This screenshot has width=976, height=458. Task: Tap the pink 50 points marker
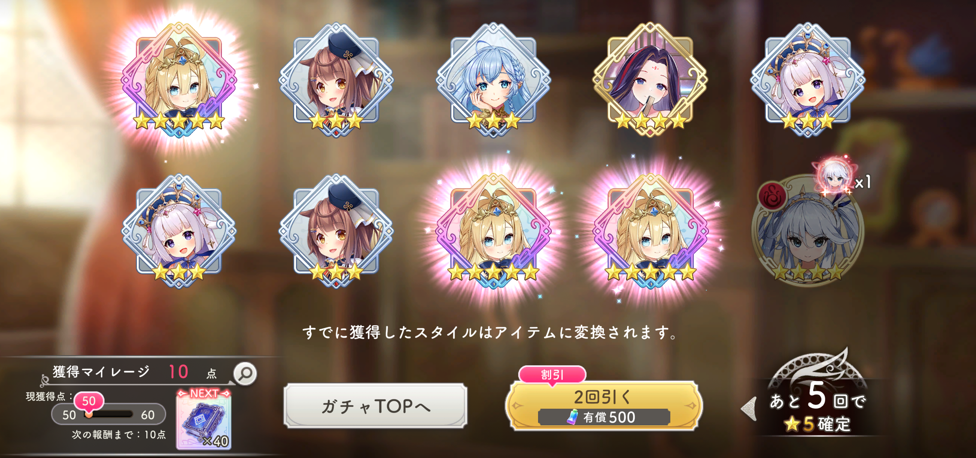[89, 401]
